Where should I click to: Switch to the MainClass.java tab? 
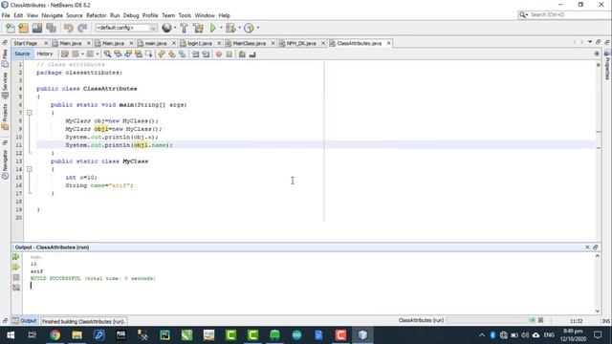(x=249, y=43)
